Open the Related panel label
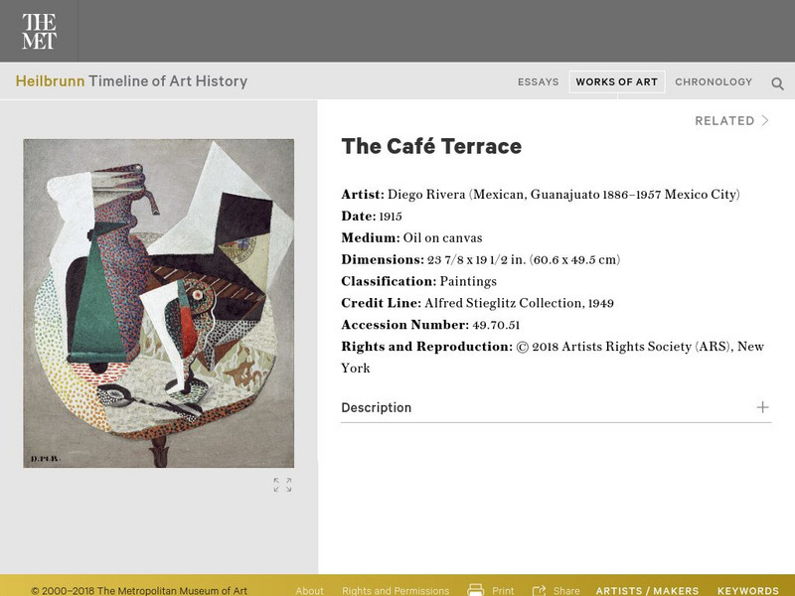The width and height of the screenshot is (795, 596). (x=724, y=121)
